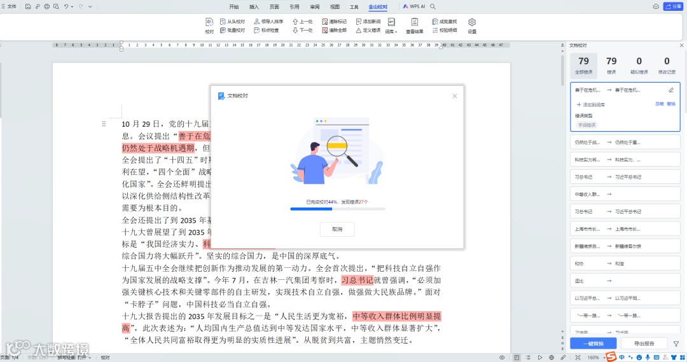Screen dimensions: 687x362
Task: Click the Sogou input method S icon
Action: (611, 356)
